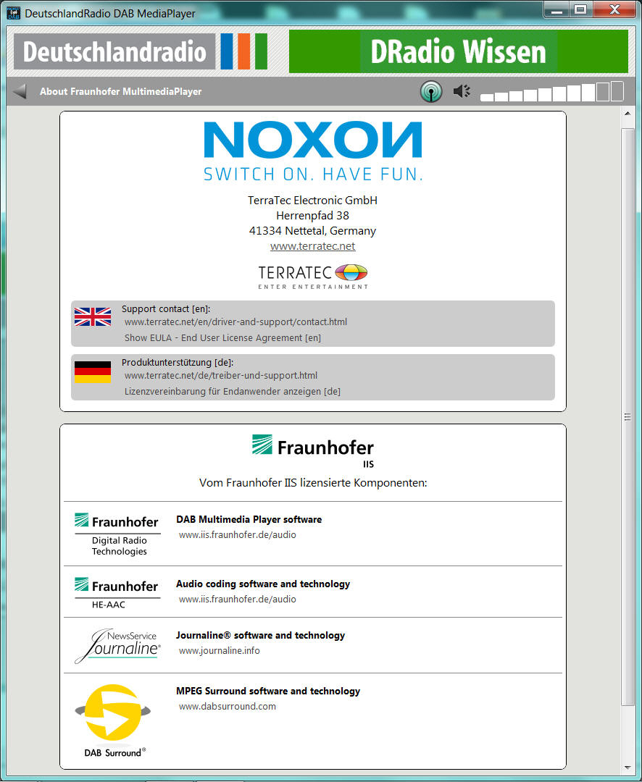Screen dimensions: 642x782
Task: Click 'Audio coding software and technology' title
Action: click(x=263, y=584)
